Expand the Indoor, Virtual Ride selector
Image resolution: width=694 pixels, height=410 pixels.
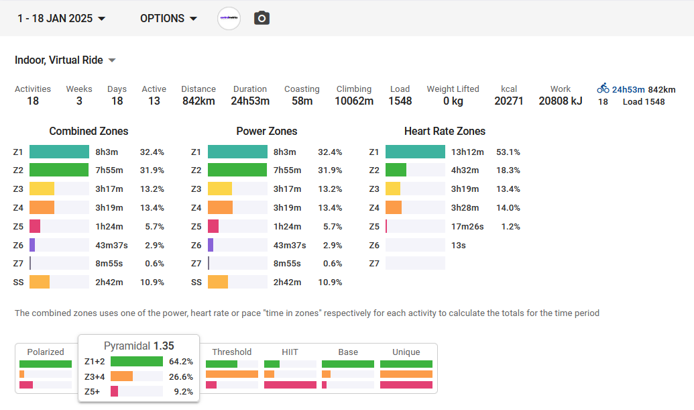pos(66,60)
